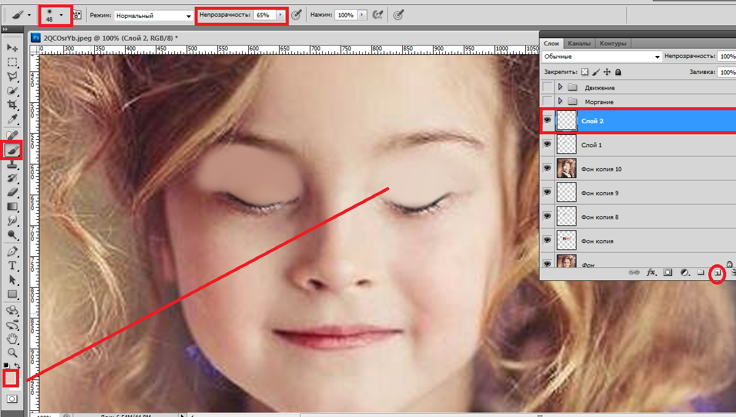Screen dimensions: 736x417
Task: Lock layer position
Action: 607,72
